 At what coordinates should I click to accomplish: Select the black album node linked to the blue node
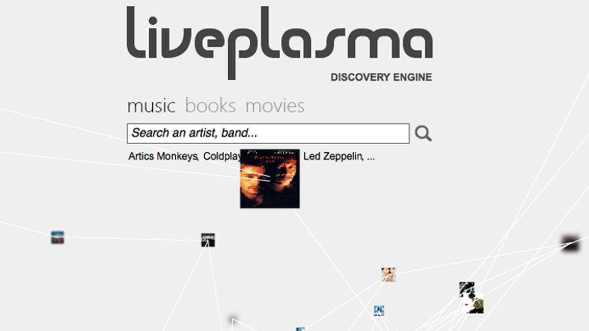click(208, 240)
